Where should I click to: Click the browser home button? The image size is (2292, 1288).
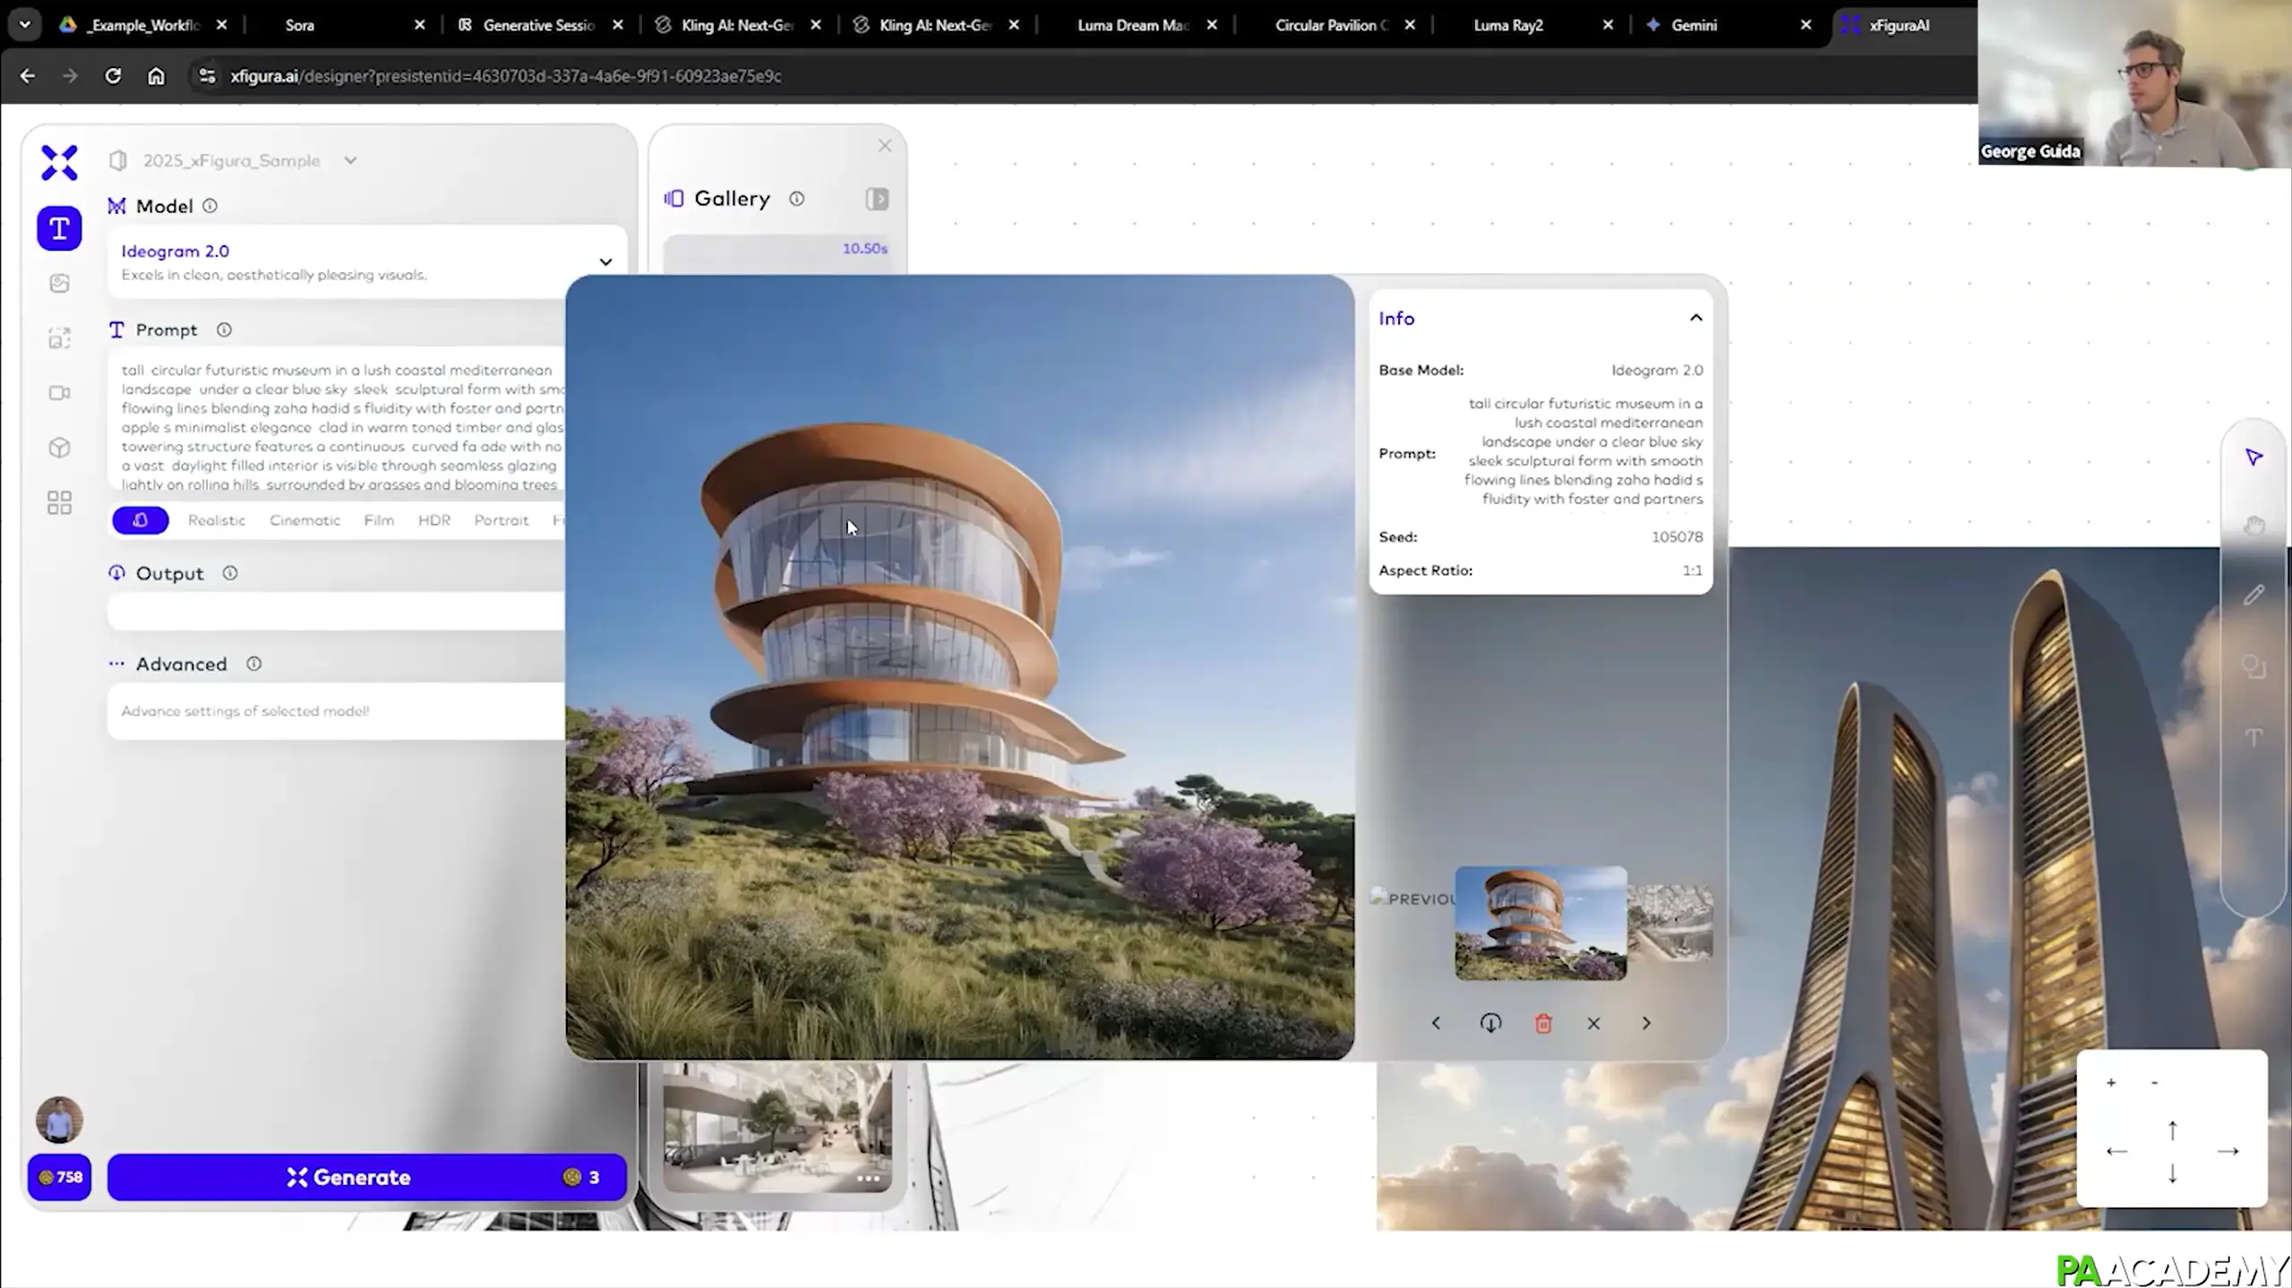click(156, 76)
